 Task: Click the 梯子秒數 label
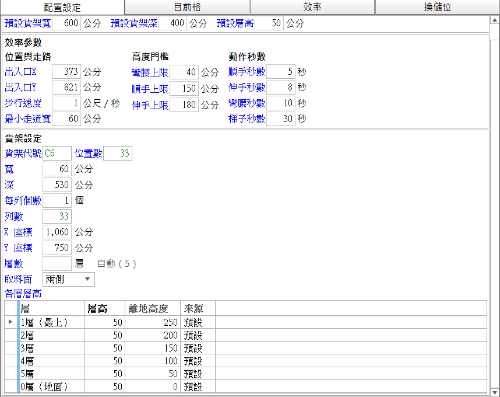pyautogui.click(x=247, y=119)
